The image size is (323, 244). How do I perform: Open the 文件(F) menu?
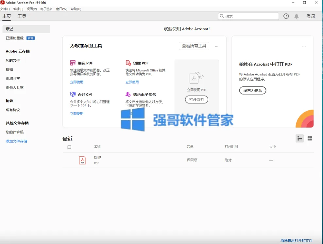pyautogui.click(x=5, y=9)
